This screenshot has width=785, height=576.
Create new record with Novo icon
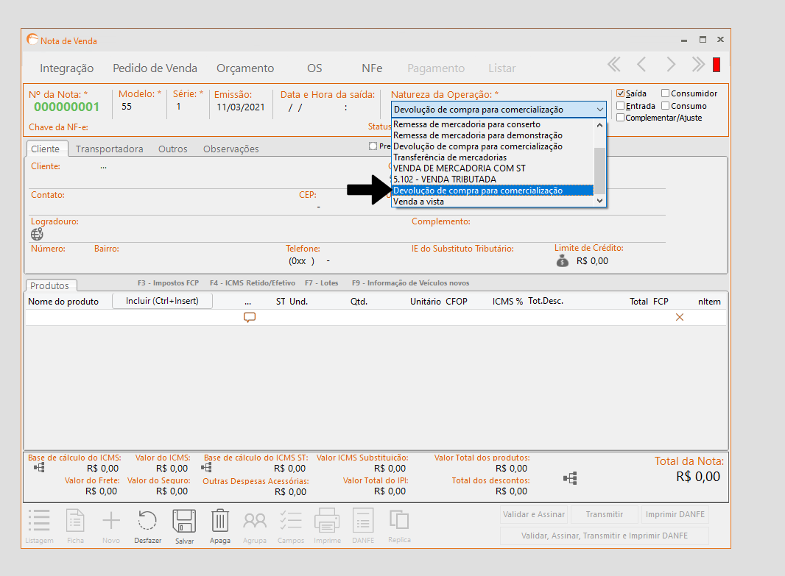coord(111,521)
